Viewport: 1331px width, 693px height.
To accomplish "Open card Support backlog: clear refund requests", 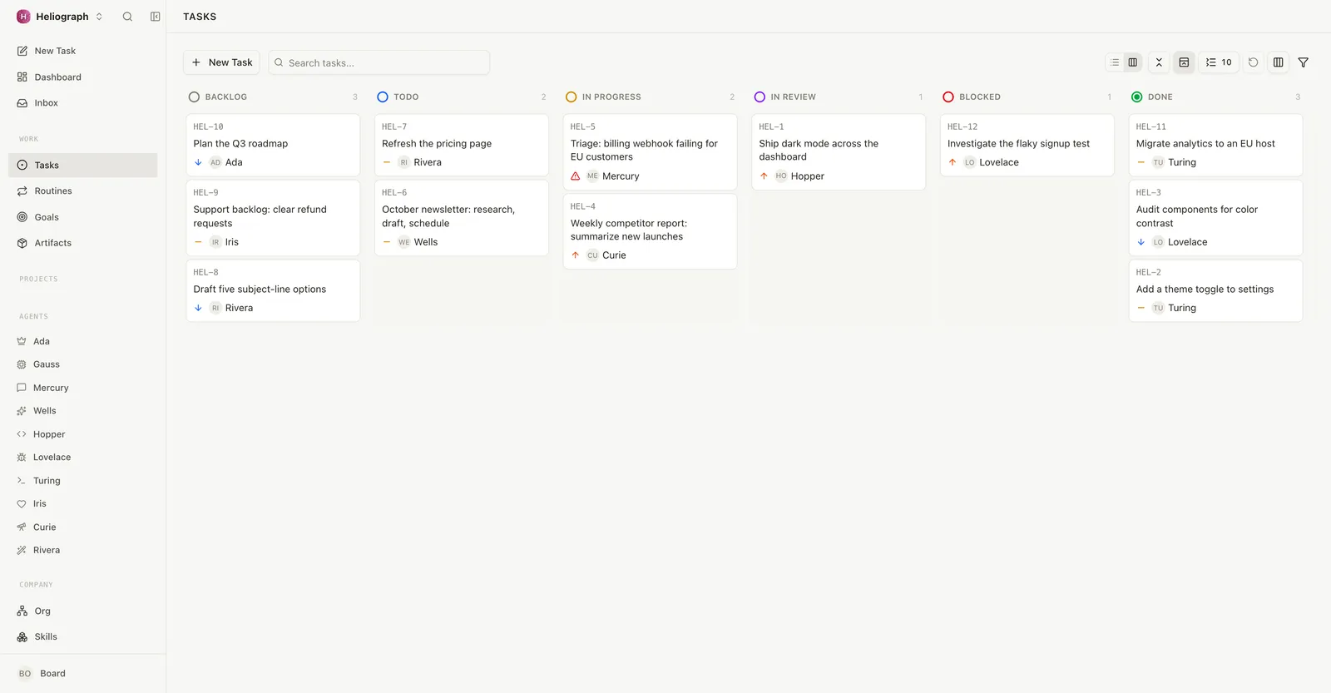I will click(273, 218).
